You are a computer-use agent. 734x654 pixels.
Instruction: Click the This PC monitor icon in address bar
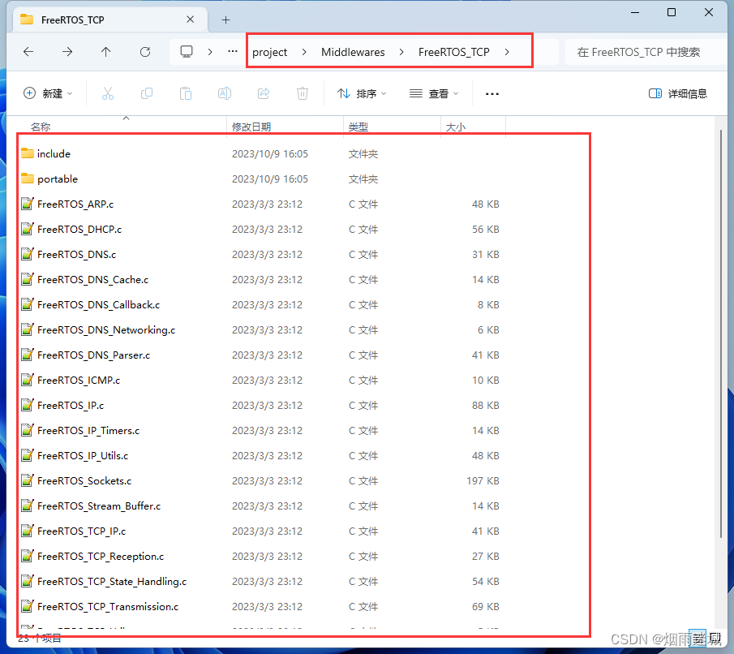187,52
